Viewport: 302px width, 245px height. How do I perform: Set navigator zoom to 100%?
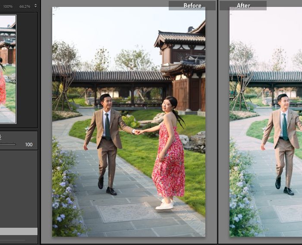coord(8,6)
